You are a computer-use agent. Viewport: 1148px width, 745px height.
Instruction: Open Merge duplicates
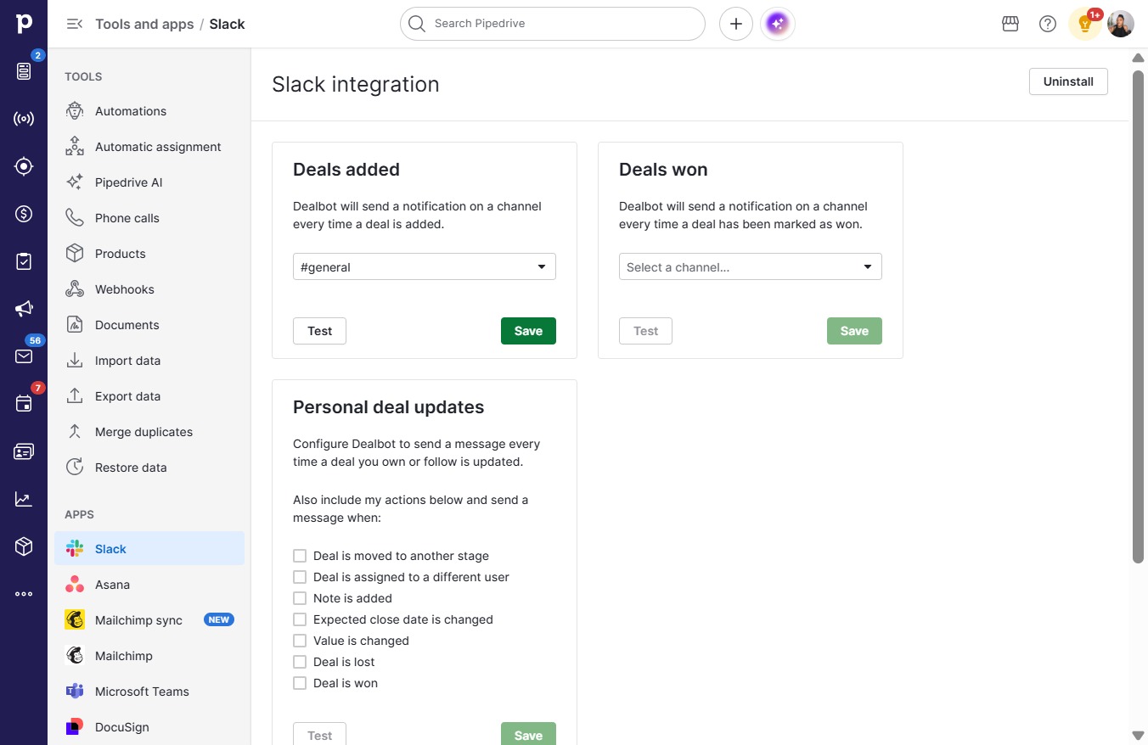[x=149, y=432]
